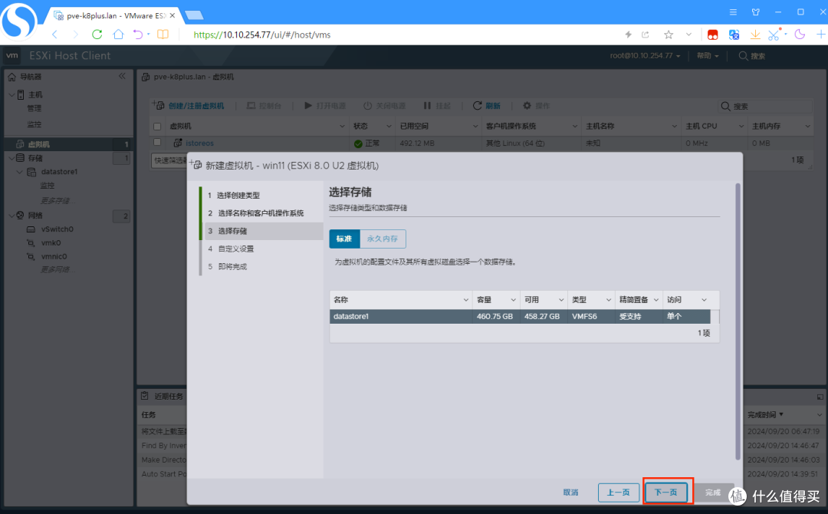Open the 容量 column dropdown arrow
Screen dimensions: 828x514
[x=513, y=299]
